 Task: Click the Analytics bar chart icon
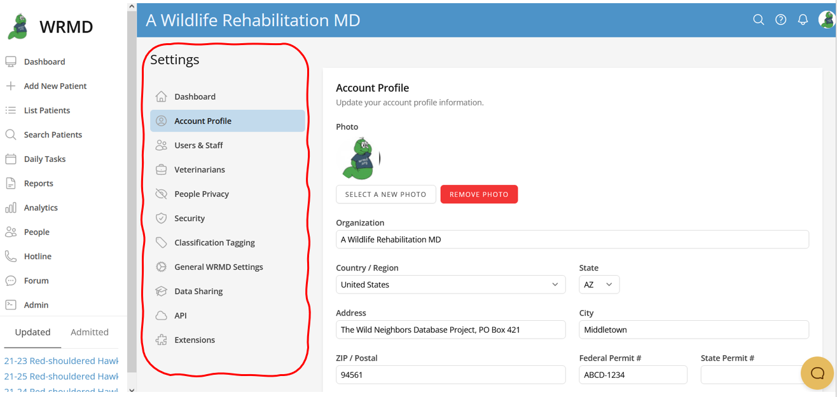(x=11, y=208)
